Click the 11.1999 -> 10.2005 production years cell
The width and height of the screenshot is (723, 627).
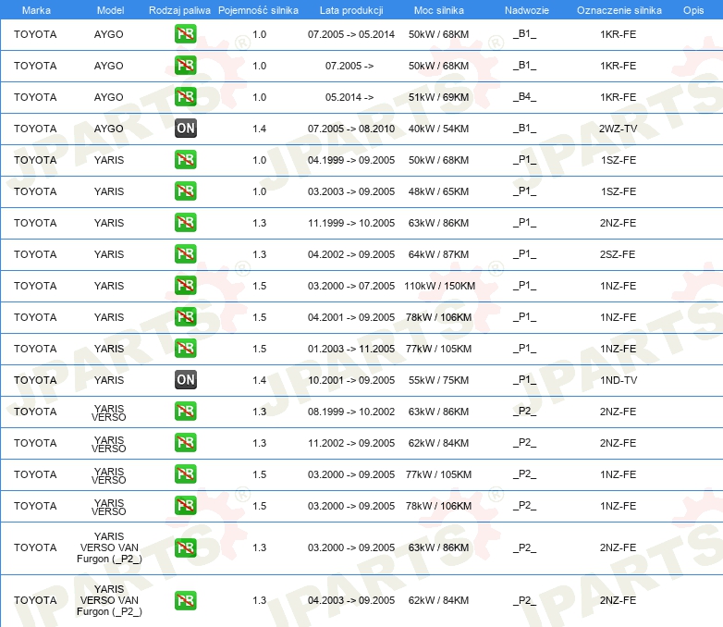click(x=351, y=223)
